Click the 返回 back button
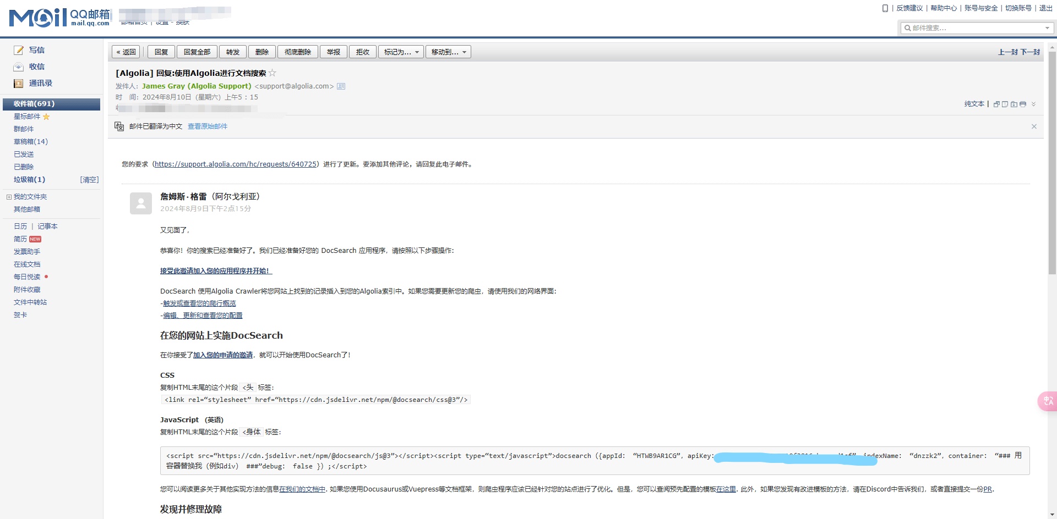The height and width of the screenshot is (519, 1057). pos(126,52)
